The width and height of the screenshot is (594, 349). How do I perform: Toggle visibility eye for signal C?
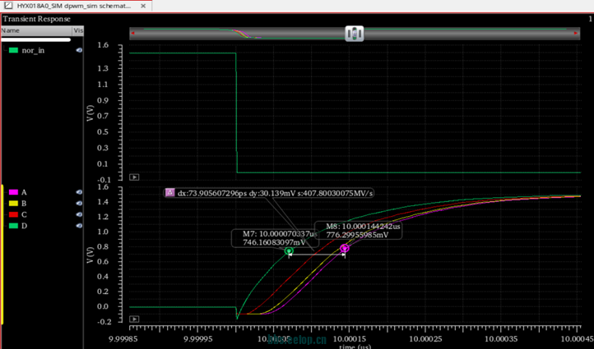(79, 214)
